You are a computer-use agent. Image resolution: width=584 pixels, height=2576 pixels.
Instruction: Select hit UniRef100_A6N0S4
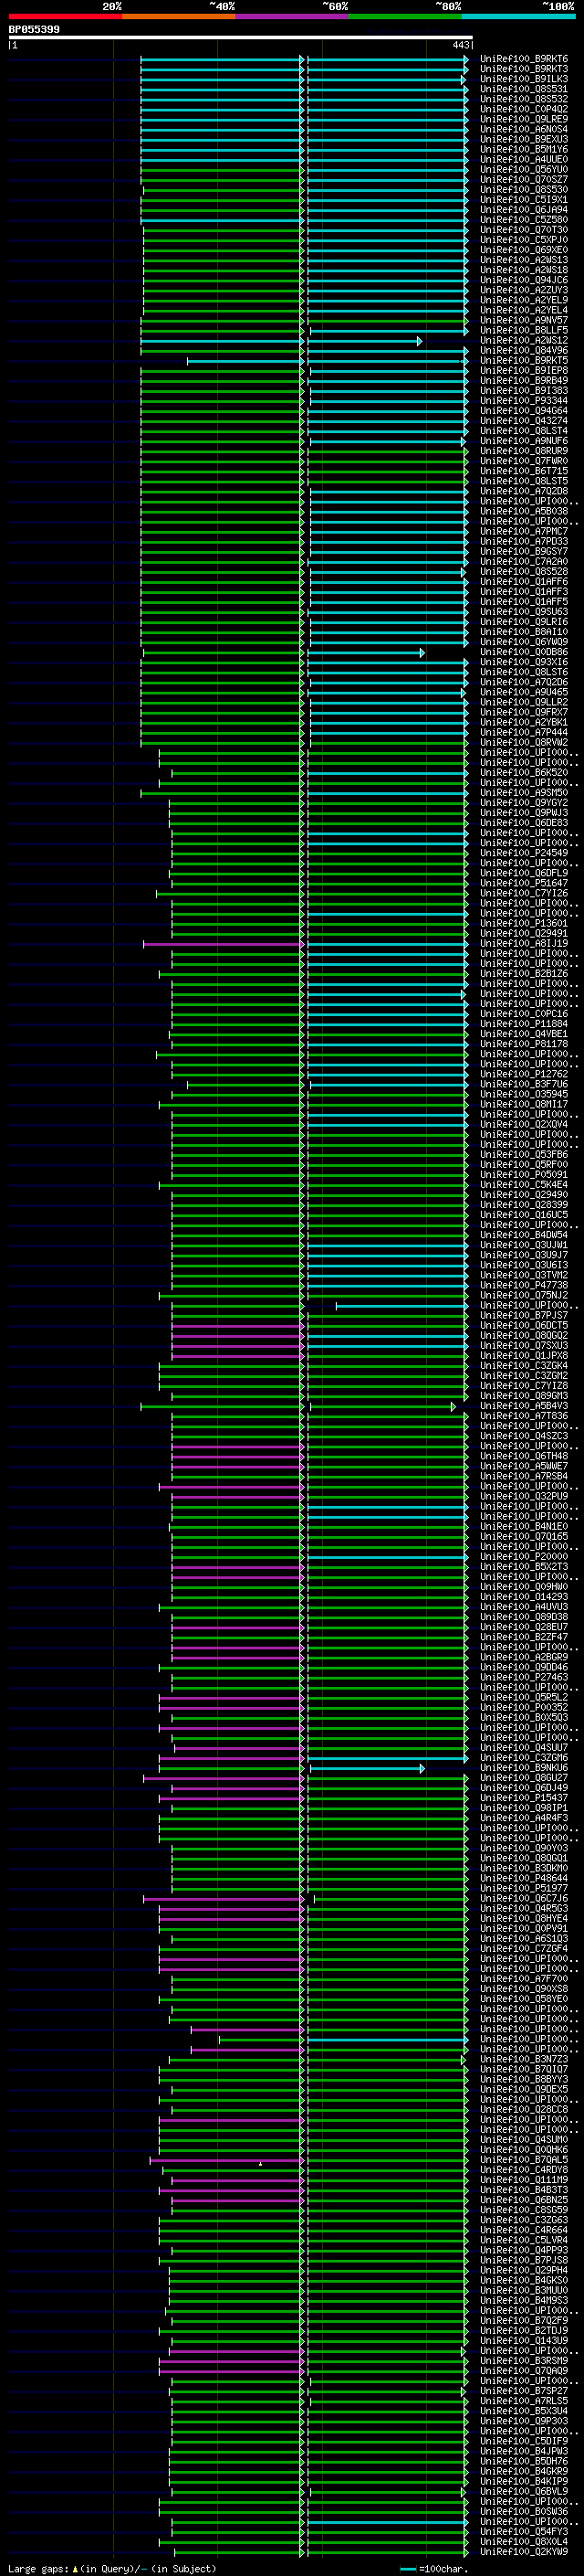pyautogui.click(x=524, y=129)
